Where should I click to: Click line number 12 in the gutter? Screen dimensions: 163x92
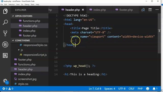56,66
